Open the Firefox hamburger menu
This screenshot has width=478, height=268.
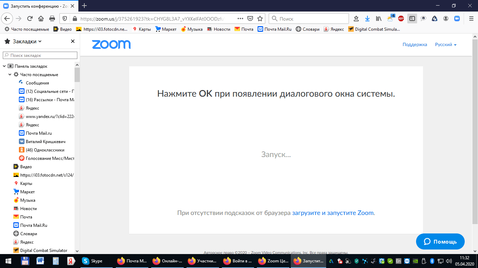[x=471, y=18]
